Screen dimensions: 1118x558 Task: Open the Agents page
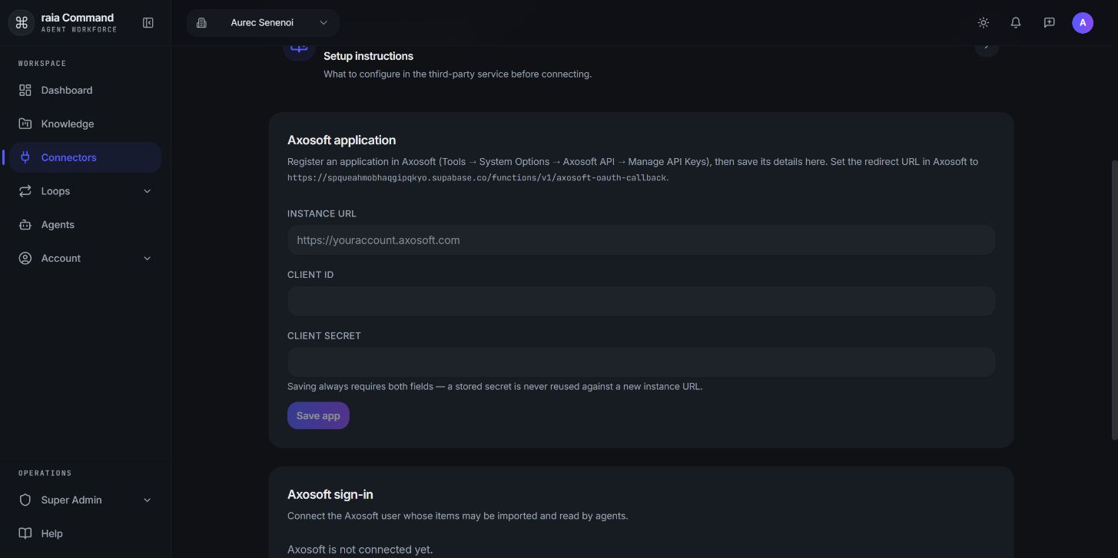point(85,225)
